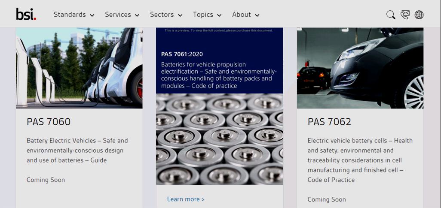Click the PAS 7062 card heading

[x=329, y=122]
